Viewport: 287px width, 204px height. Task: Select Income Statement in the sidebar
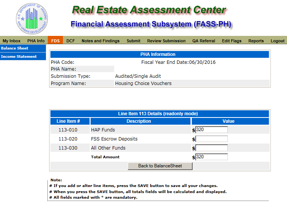click(19, 57)
